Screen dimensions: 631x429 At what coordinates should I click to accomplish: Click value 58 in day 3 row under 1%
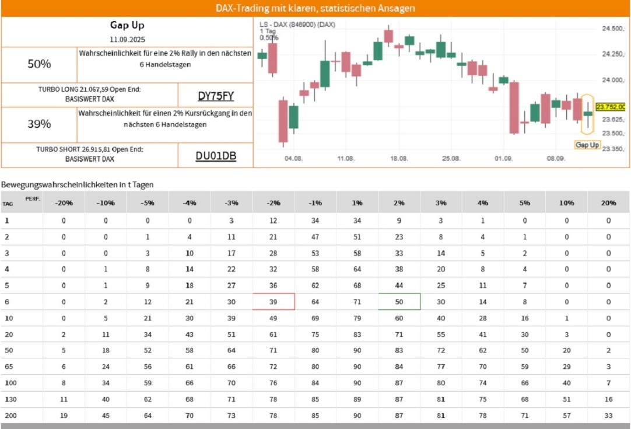click(357, 253)
